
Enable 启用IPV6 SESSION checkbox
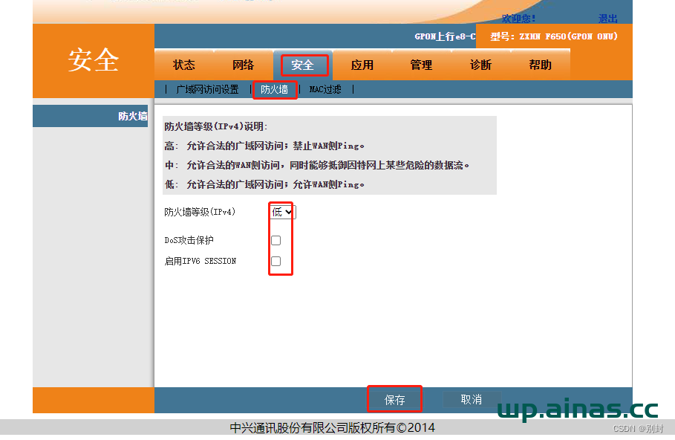click(275, 261)
